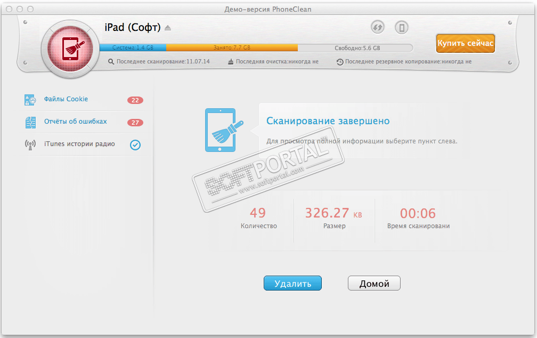Click the Свободно 5.6 GB bar segment
Screen dimensions: 537x338
[x=355, y=48]
